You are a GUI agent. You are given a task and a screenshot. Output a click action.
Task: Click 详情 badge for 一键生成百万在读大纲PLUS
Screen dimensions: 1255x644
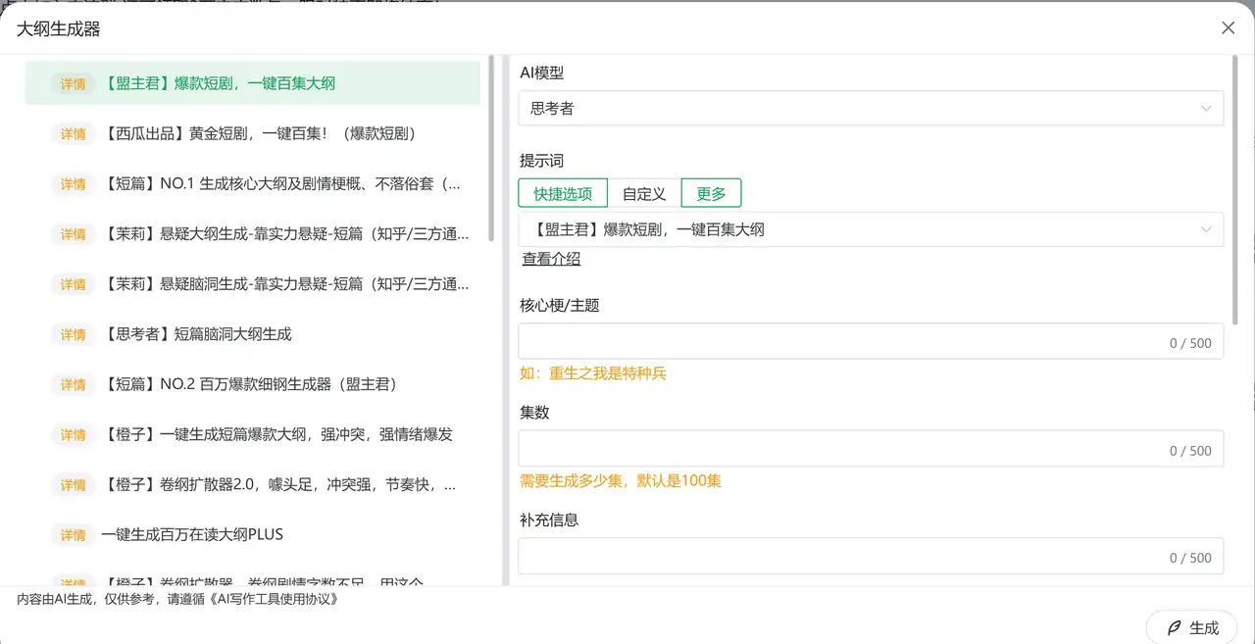click(x=74, y=535)
